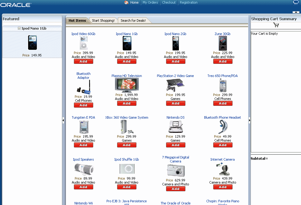Open the Ipod Nano 1Gb link in Hot Items

(127, 34)
